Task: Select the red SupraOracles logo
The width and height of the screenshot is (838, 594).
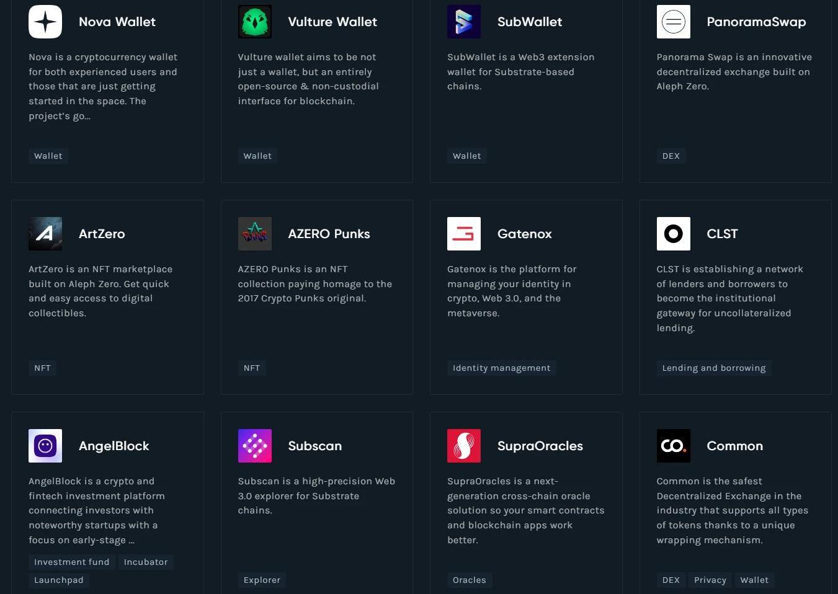Action: pyautogui.click(x=464, y=446)
